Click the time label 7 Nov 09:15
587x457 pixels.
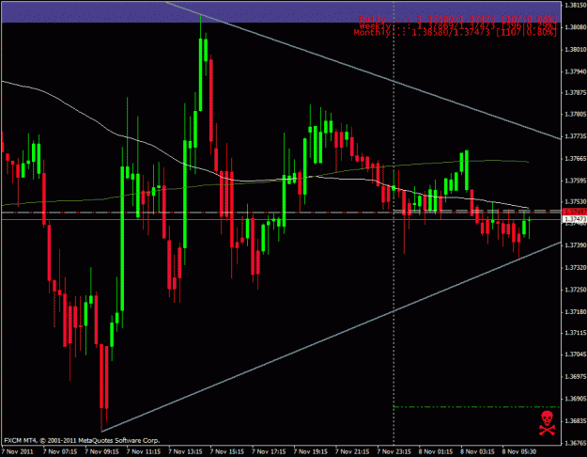pyautogui.click(x=101, y=451)
